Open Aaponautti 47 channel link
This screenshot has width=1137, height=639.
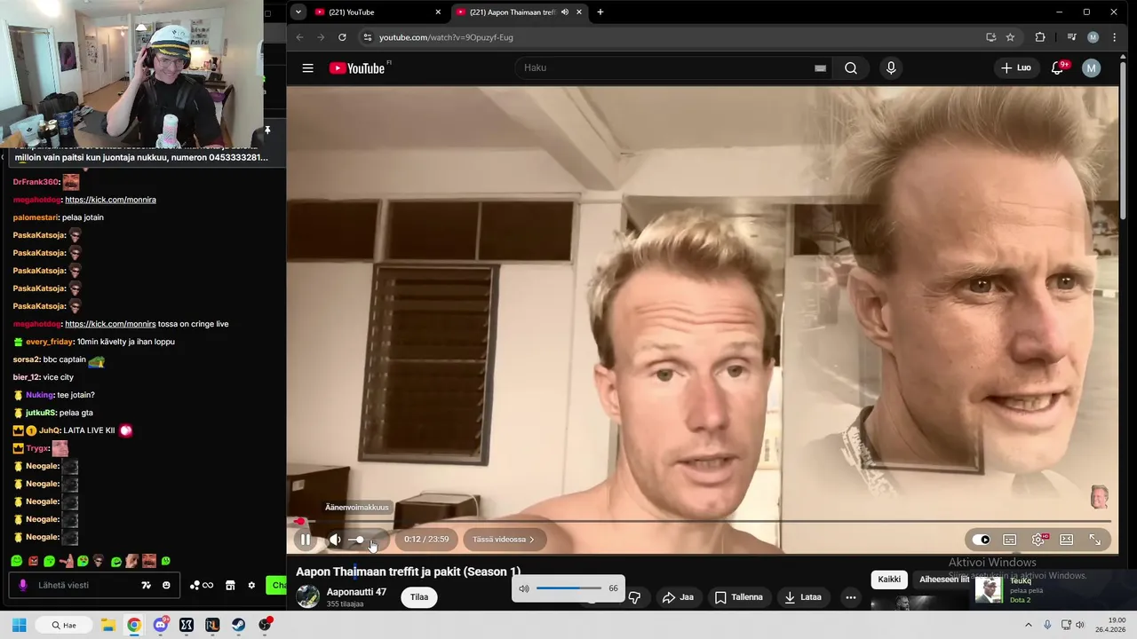[x=356, y=592]
